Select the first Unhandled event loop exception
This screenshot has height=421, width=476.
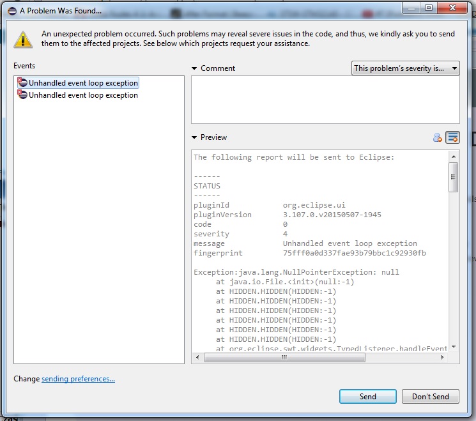click(x=83, y=83)
